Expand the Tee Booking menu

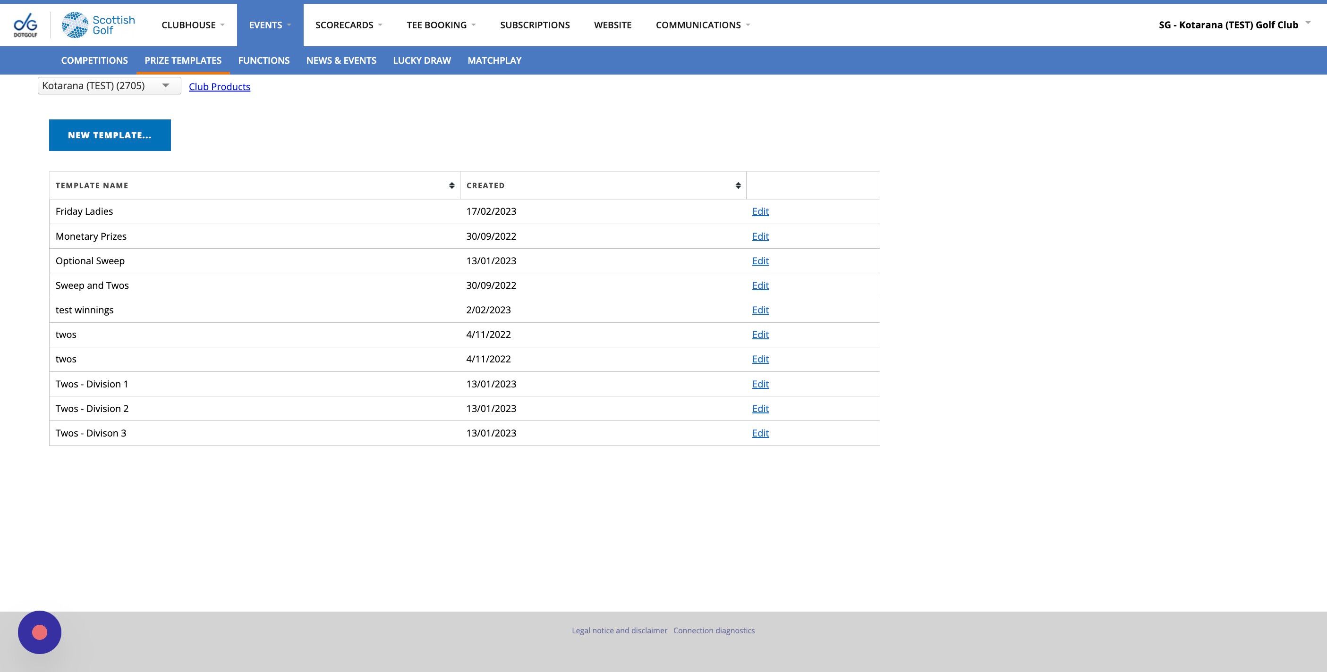(x=441, y=25)
